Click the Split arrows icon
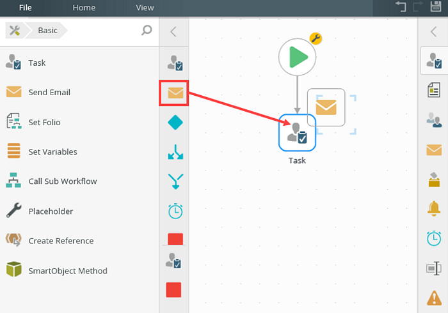Screen dimensions: 448x313 click(x=175, y=152)
